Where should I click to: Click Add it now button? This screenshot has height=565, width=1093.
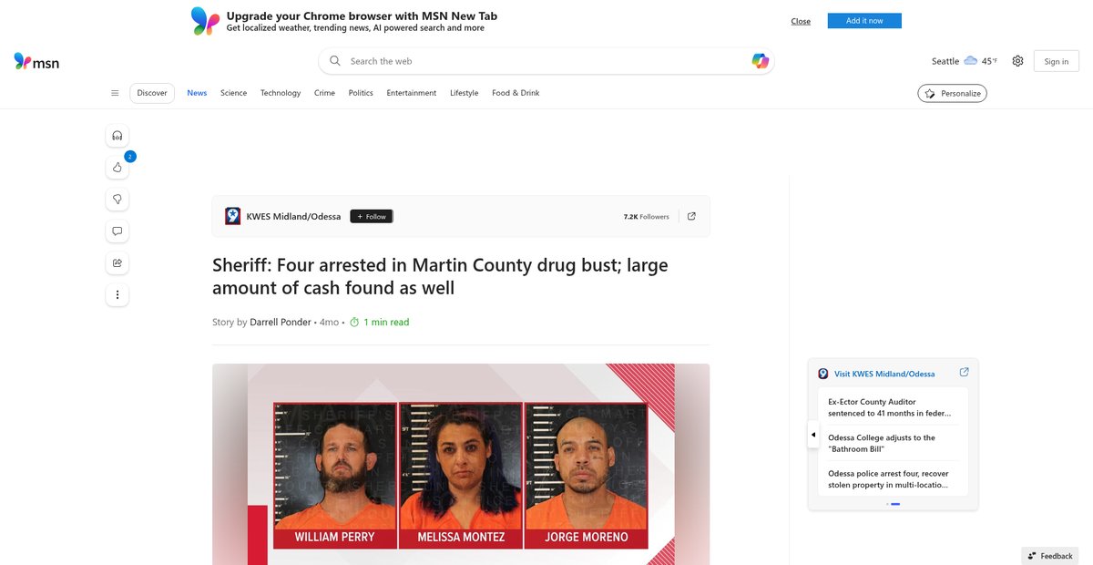click(864, 21)
